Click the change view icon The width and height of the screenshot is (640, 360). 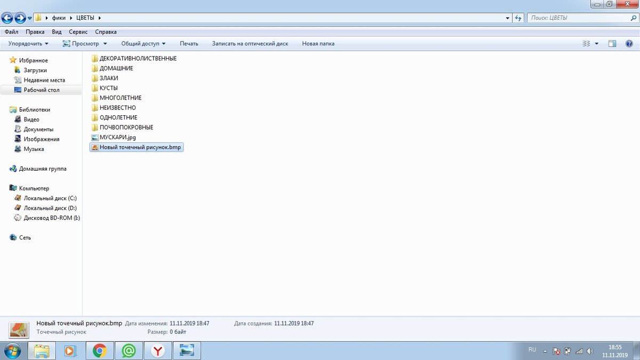click(587, 44)
